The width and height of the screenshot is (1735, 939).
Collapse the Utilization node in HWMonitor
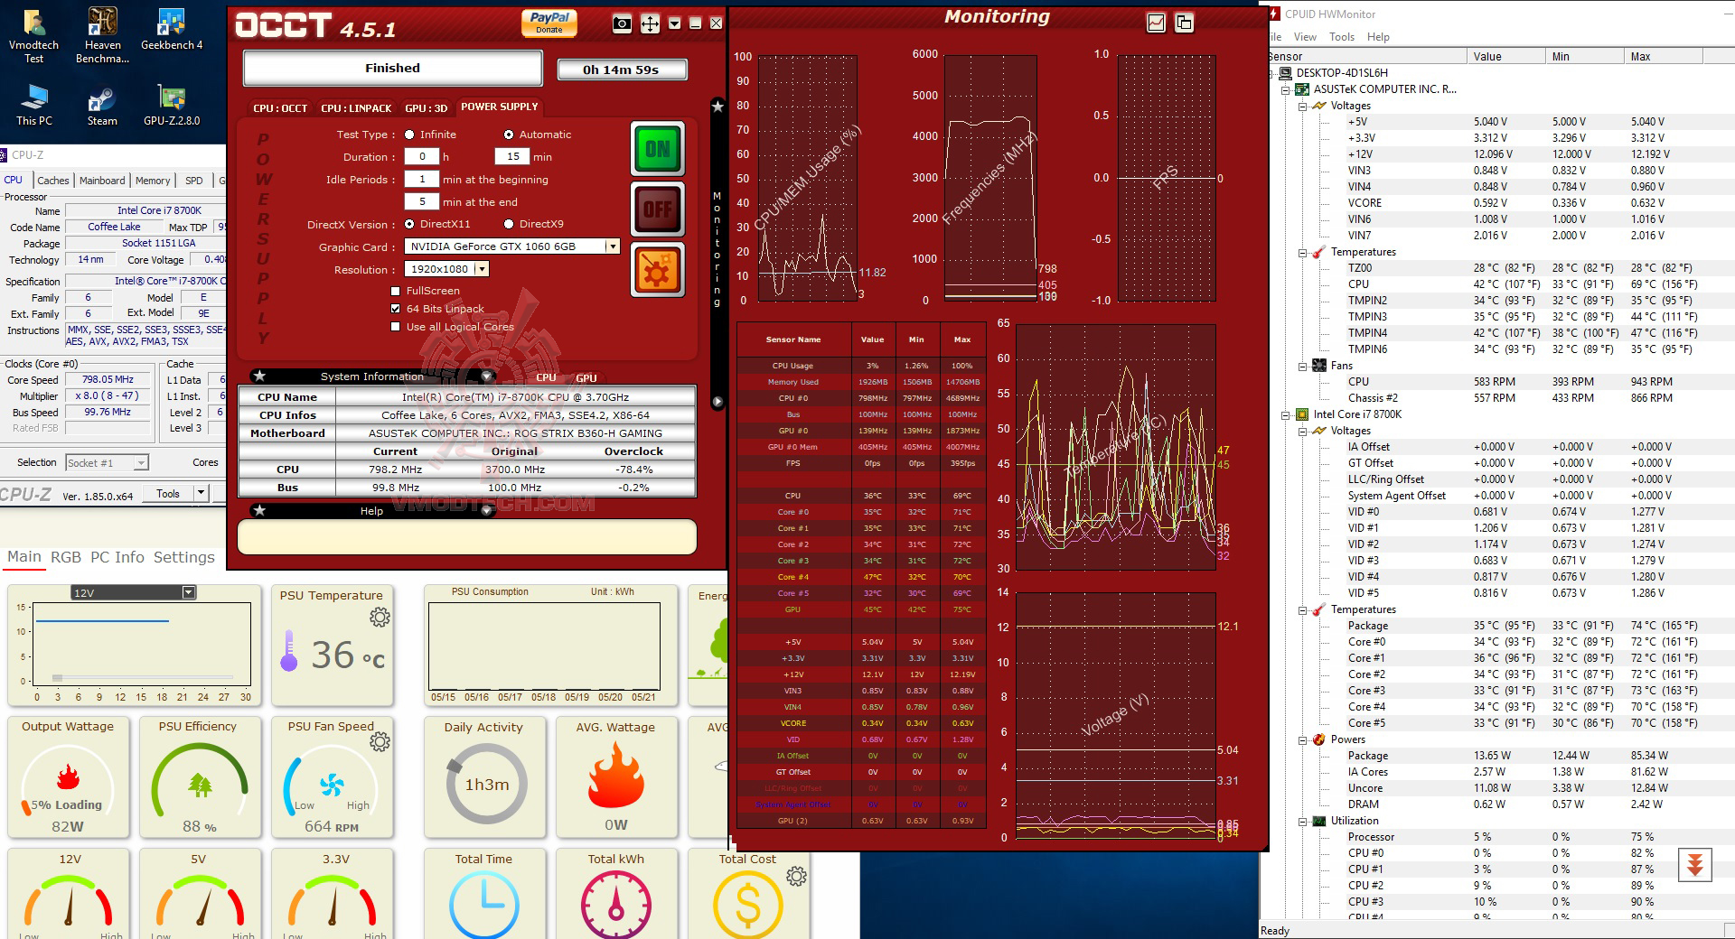1303,821
